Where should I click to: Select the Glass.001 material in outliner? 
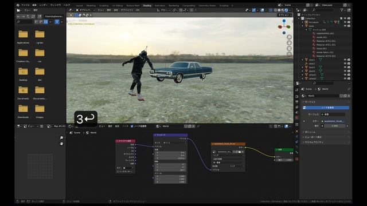point(322,49)
